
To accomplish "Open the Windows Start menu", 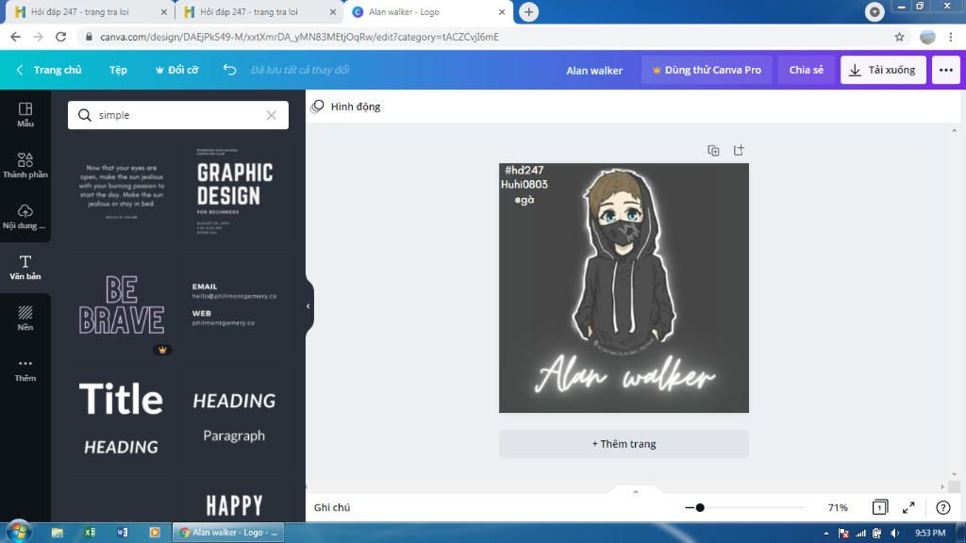I will tap(19, 532).
